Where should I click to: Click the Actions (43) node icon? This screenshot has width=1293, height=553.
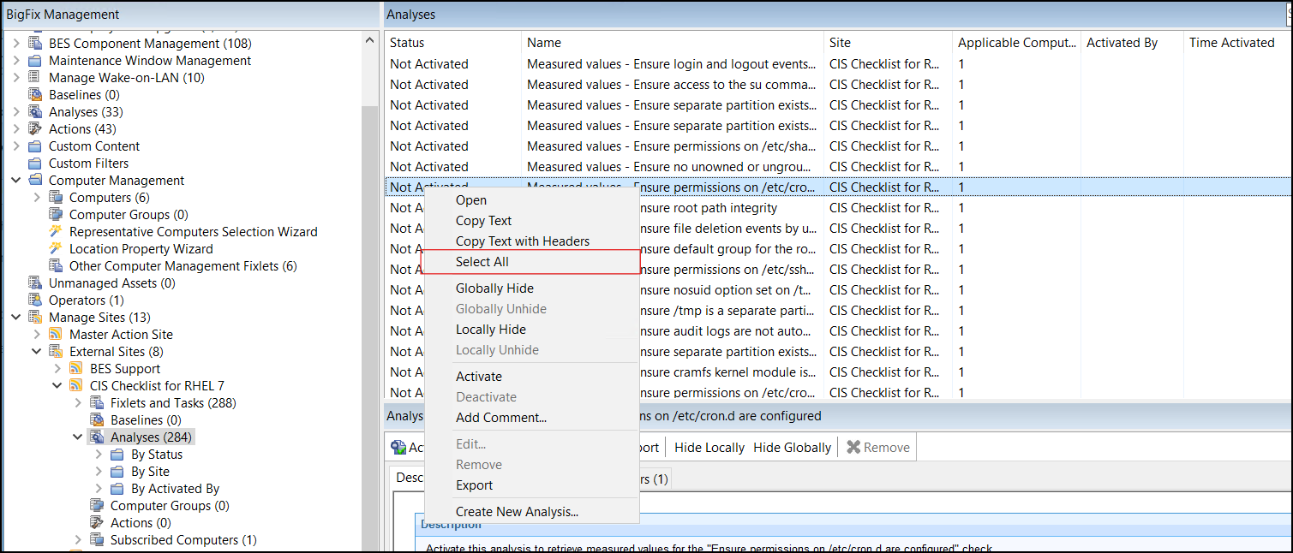(x=35, y=129)
